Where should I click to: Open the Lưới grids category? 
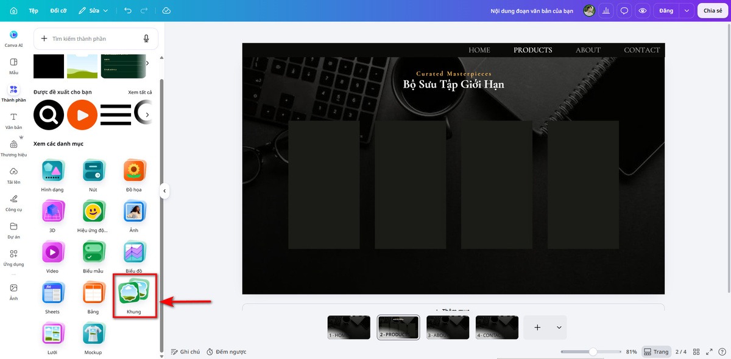[53, 338]
